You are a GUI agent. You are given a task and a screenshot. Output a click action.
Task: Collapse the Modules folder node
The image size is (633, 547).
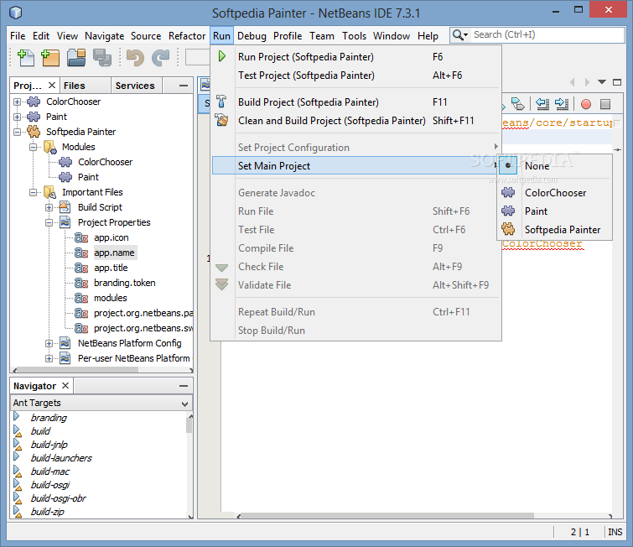33,147
